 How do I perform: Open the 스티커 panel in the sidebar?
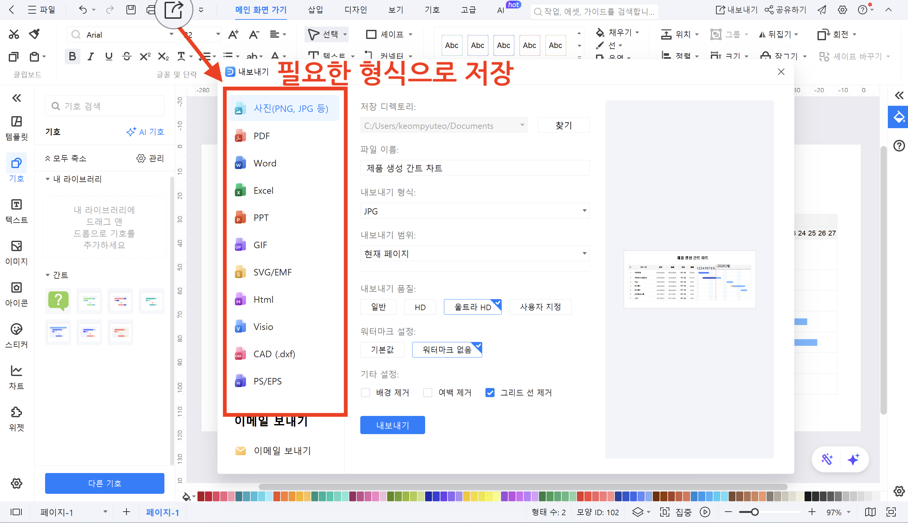tap(16, 335)
